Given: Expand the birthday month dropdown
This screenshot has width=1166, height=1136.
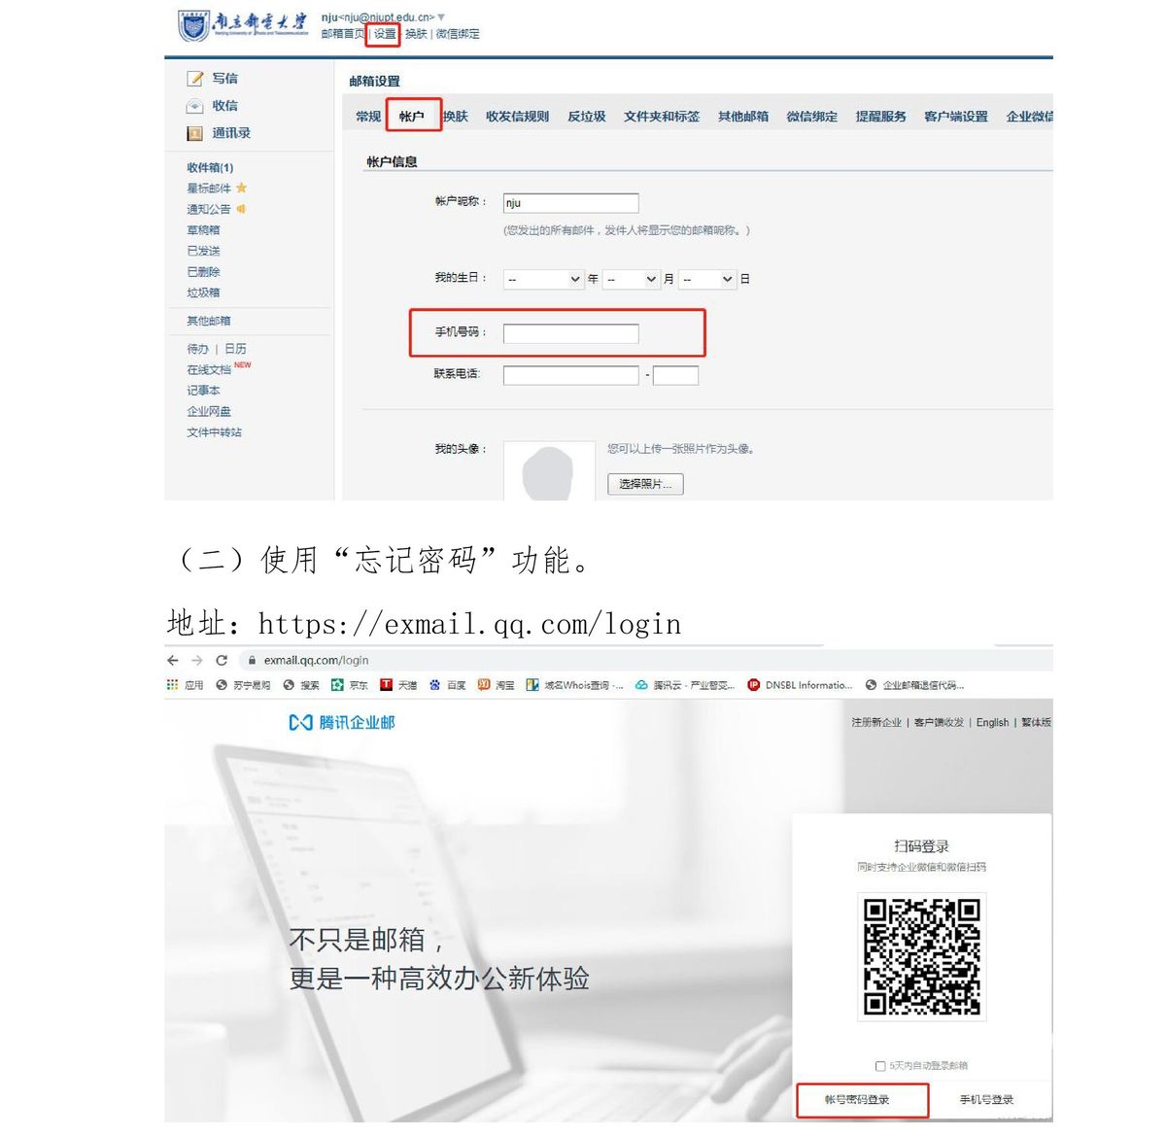Looking at the screenshot, I should pyautogui.click(x=631, y=280).
